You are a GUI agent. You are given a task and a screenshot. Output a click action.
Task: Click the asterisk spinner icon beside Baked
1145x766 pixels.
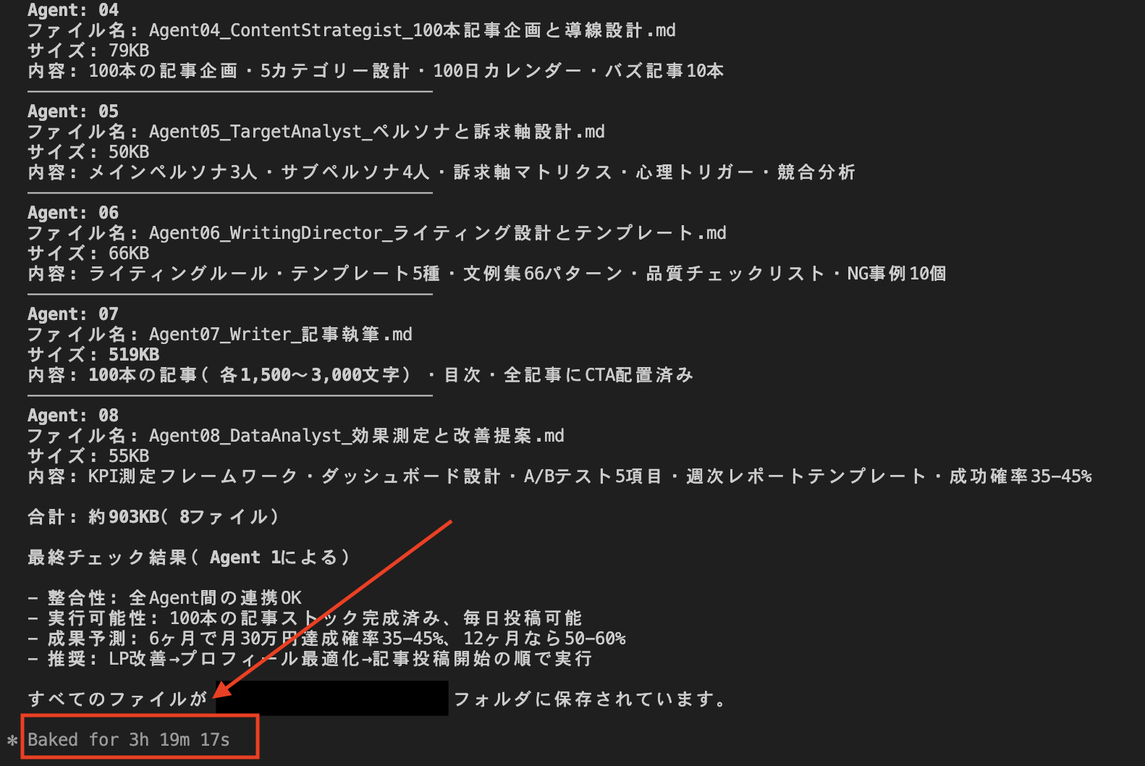click(x=12, y=741)
